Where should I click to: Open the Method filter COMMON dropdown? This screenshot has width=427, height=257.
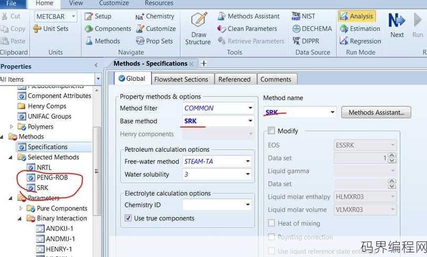[x=250, y=108]
